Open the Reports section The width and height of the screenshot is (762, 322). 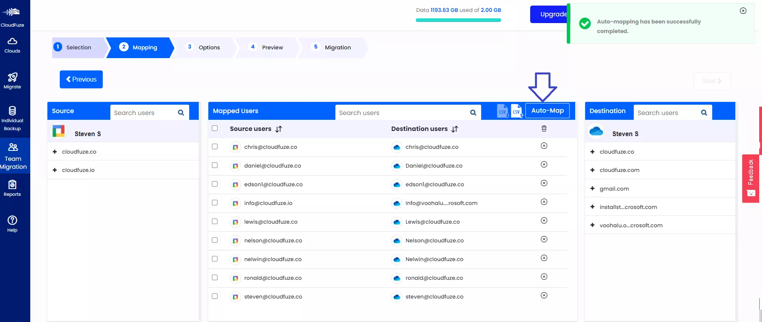[x=12, y=188]
